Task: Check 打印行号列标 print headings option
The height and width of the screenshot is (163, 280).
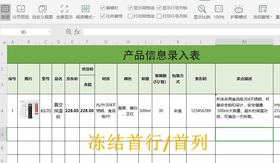Action: (x=159, y=16)
